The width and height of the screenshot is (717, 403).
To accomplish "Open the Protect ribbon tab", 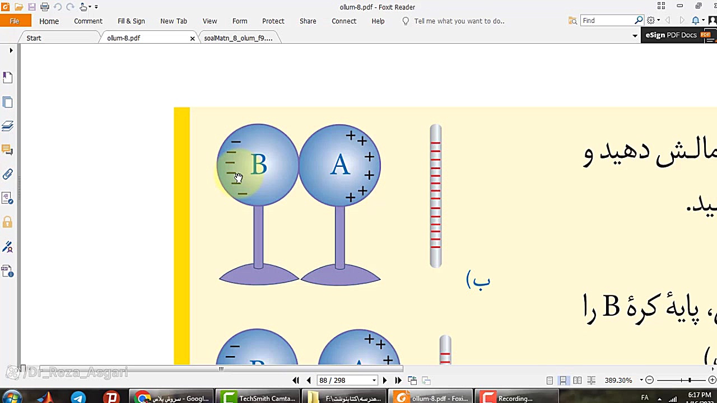I will click(x=273, y=21).
